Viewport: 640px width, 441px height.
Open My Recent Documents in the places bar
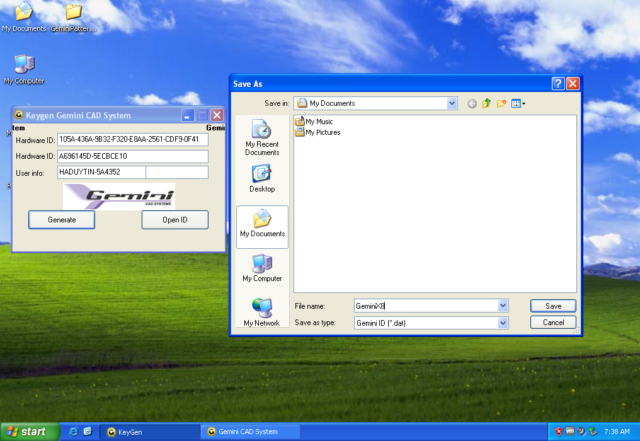click(x=262, y=137)
